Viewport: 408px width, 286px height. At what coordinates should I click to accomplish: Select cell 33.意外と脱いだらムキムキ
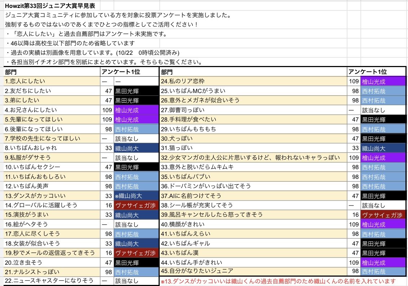click(253, 167)
